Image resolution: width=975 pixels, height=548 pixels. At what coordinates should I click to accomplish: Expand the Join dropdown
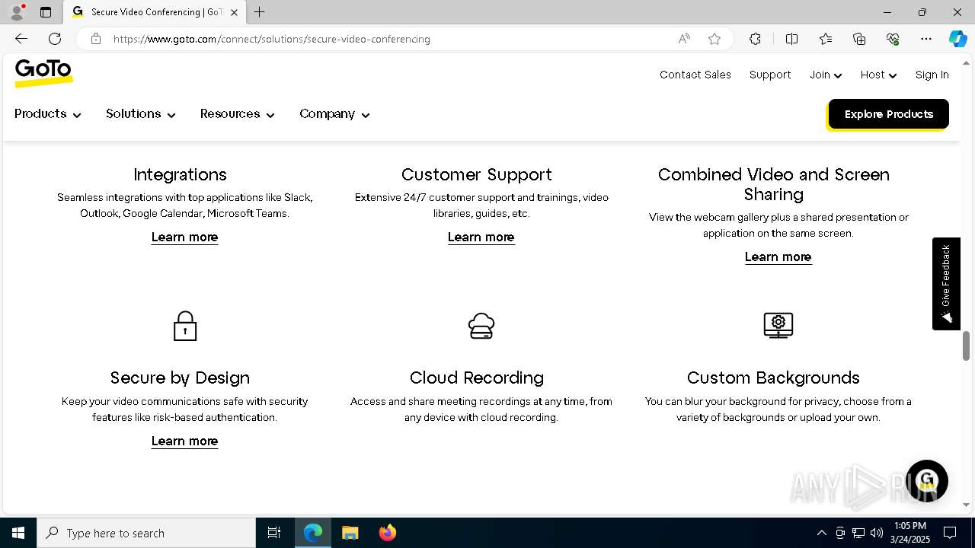coord(826,75)
